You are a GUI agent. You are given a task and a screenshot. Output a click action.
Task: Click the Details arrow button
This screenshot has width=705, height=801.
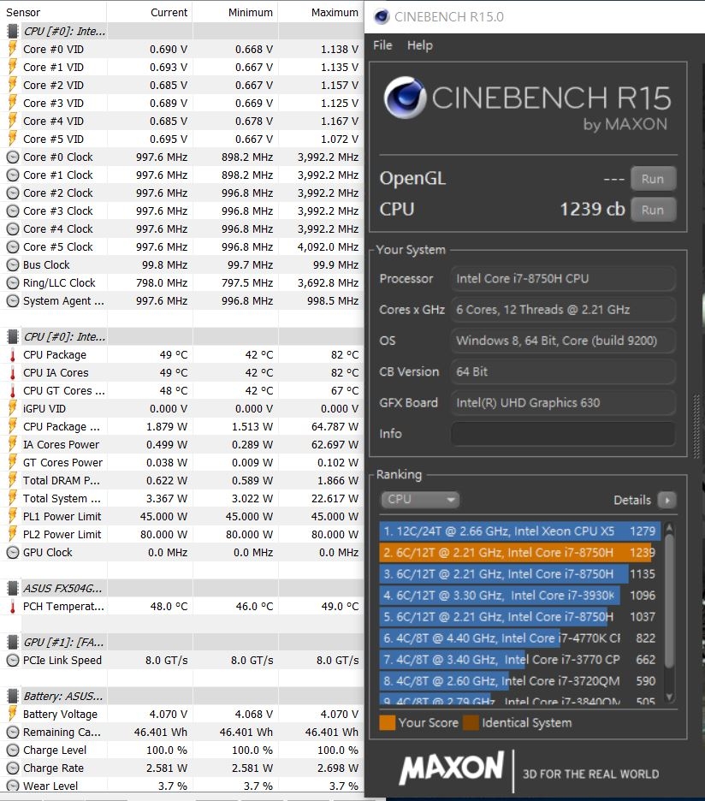(x=666, y=500)
